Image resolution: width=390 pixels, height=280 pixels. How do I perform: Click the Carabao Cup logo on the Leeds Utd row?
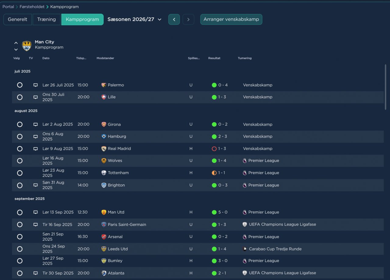pos(245,249)
